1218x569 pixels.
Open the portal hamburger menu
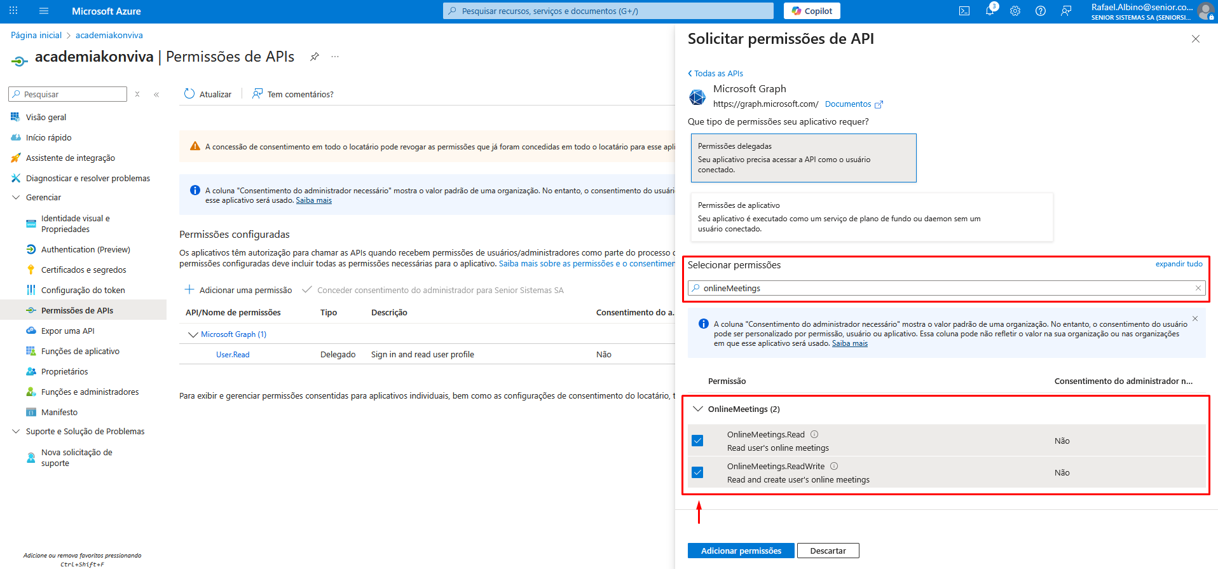(x=44, y=11)
